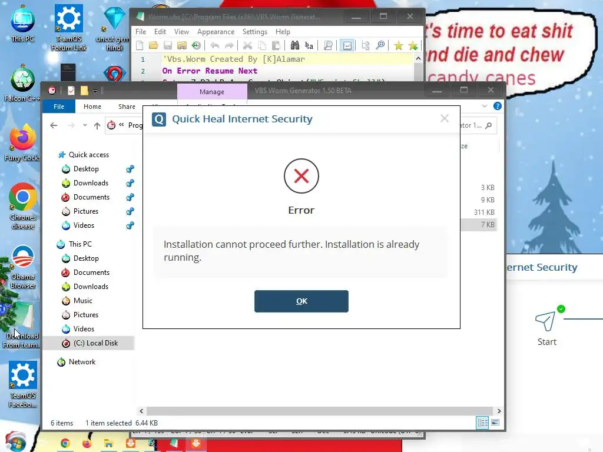Image resolution: width=603 pixels, height=452 pixels.
Task: Select Network in navigation pane
Action: (82, 362)
